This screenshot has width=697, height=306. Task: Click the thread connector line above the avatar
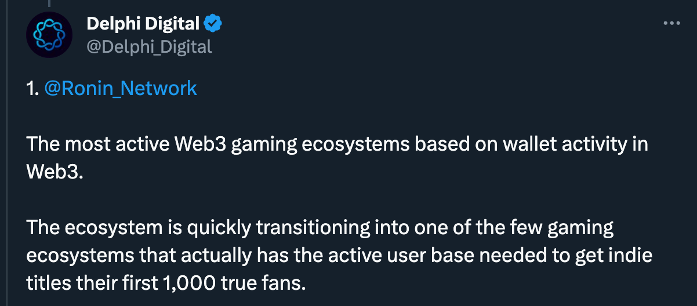[49, 3]
